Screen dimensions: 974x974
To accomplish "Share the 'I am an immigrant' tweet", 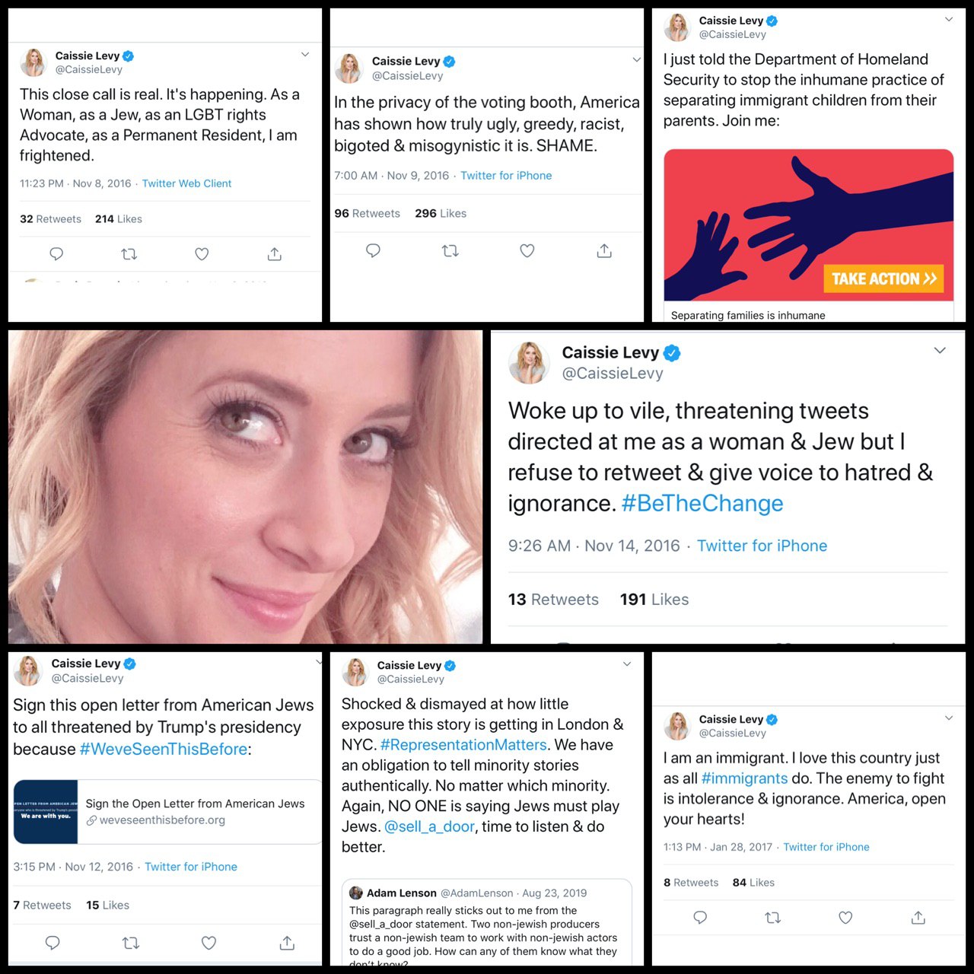I will pos(918,918).
